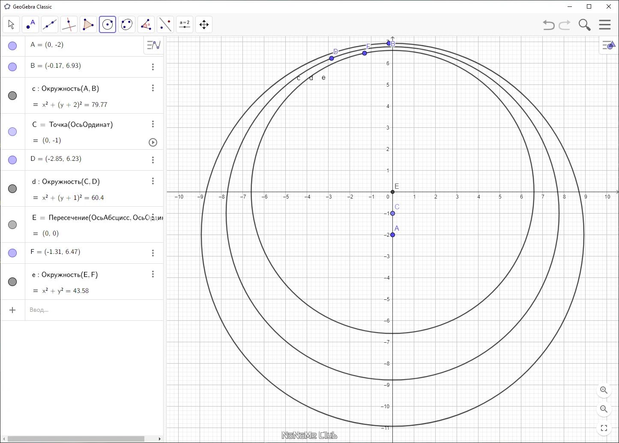This screenshot has width=619, height=443.
Task: Click point F on the graph
Action: point(365,53)
